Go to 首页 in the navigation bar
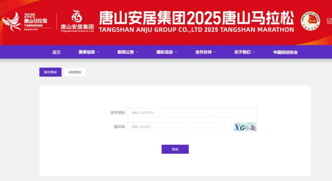 click(56, 52)
